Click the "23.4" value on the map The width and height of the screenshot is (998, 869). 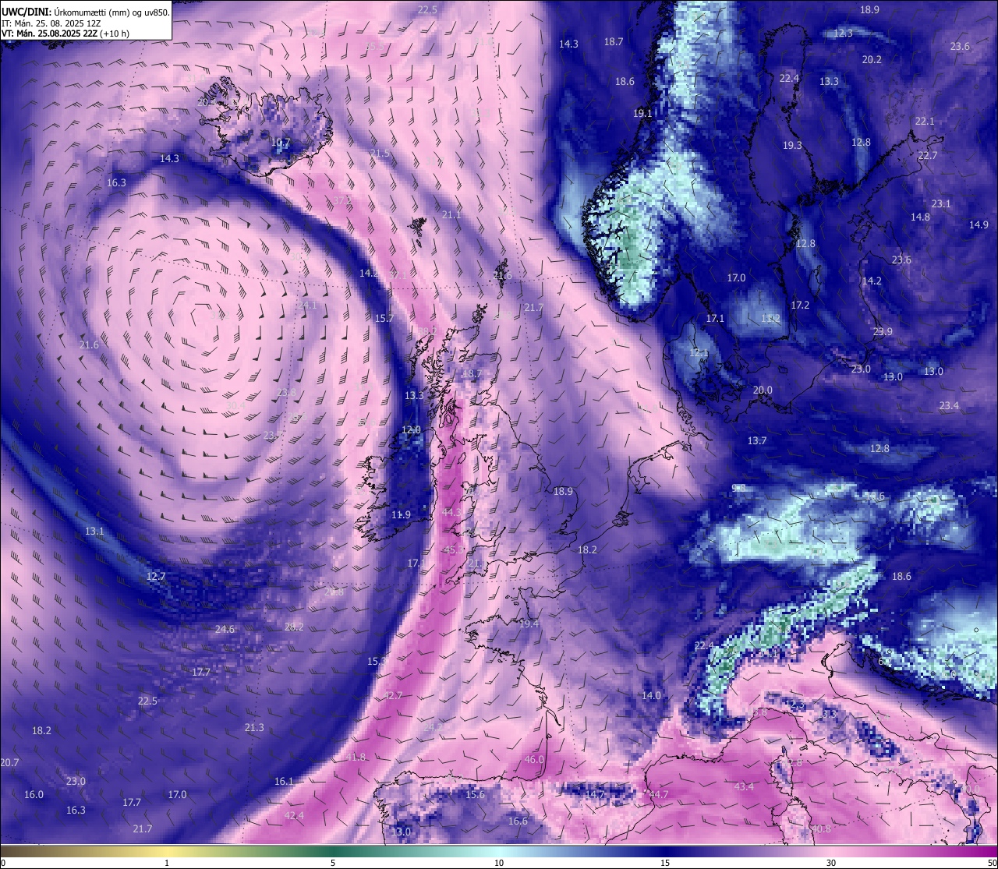949,405
